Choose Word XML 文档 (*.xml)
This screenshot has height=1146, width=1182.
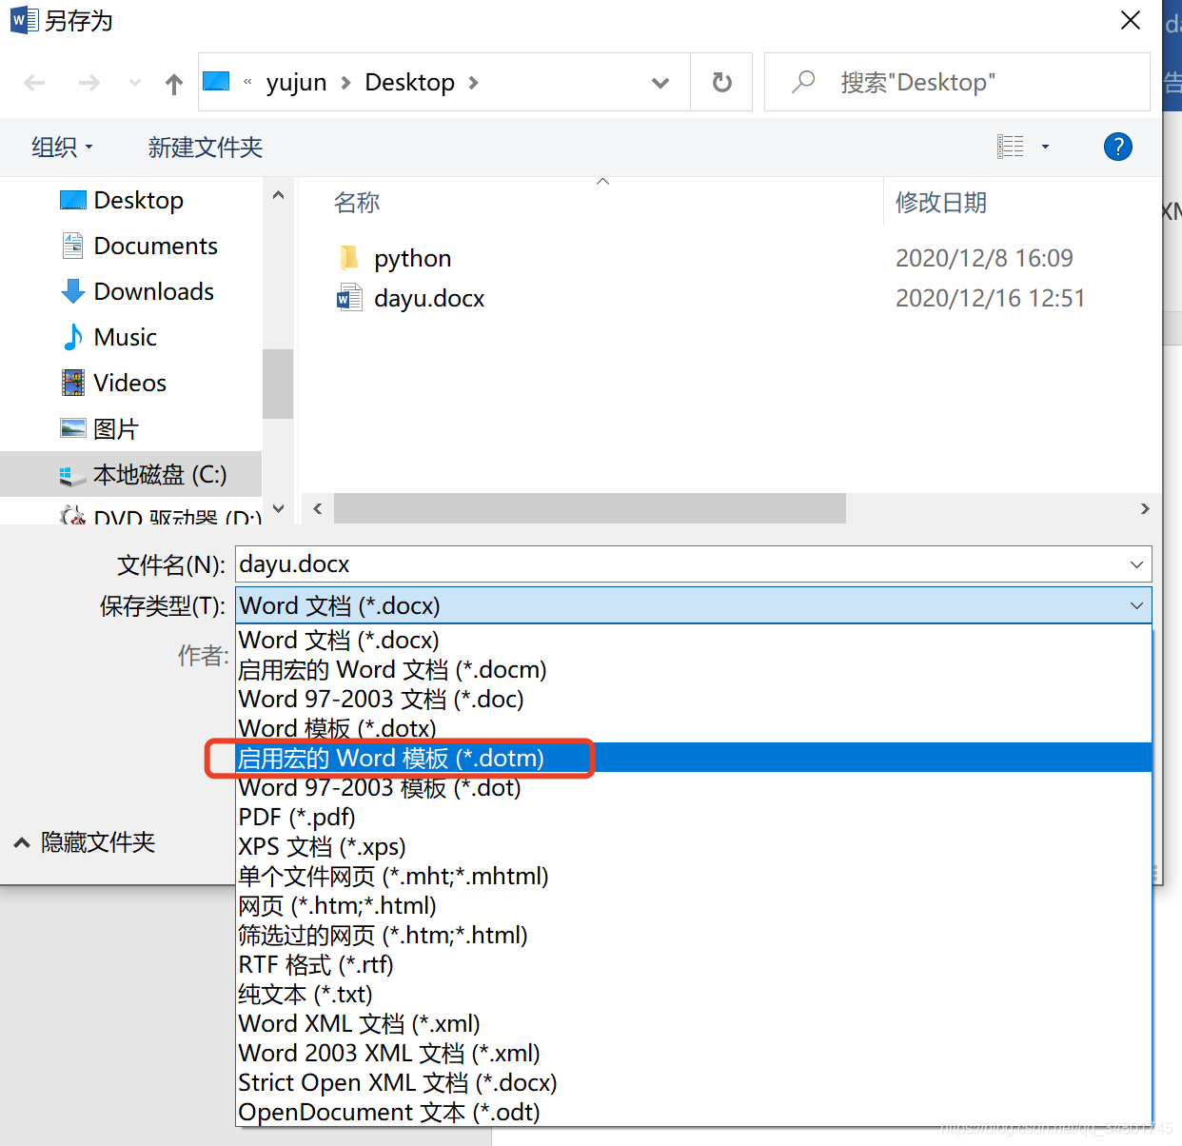(x=694, y=1023)
